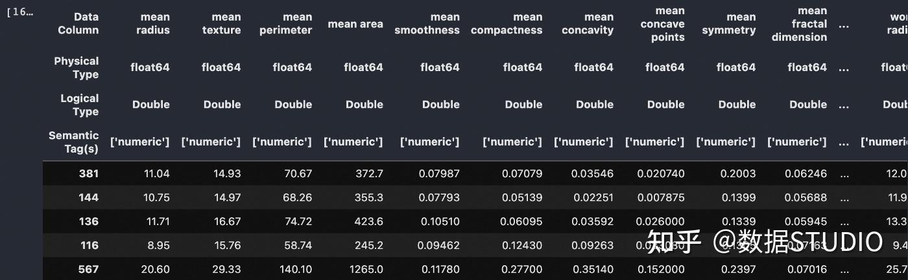Click the float64 type under mean radius

150,67
